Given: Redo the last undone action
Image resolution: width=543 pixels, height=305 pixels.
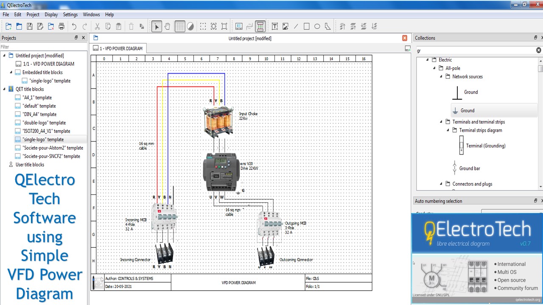Looking at the screenshot, I should [x=85, y=26].
